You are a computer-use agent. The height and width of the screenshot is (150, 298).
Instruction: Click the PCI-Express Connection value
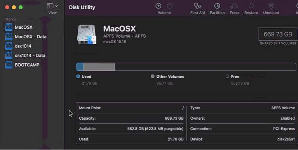(284, 129)
